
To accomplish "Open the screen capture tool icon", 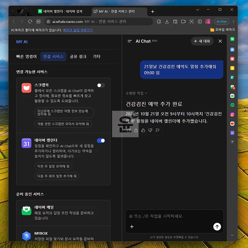I will [x=192, y=21].
